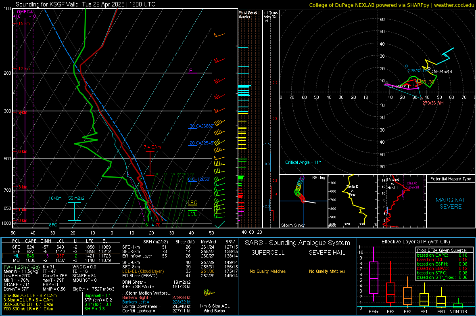Click the cyan '1648m' inflow label
Screen dimensions: 476x316
tap(55, 198)
